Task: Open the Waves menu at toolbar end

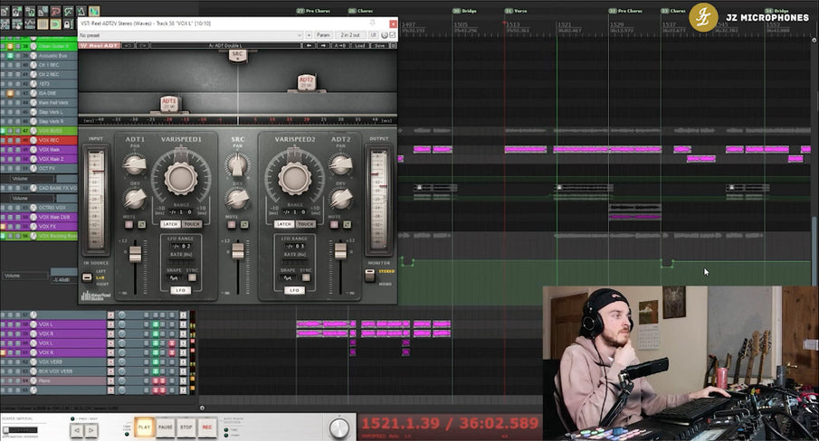Action: pos(393,46)
